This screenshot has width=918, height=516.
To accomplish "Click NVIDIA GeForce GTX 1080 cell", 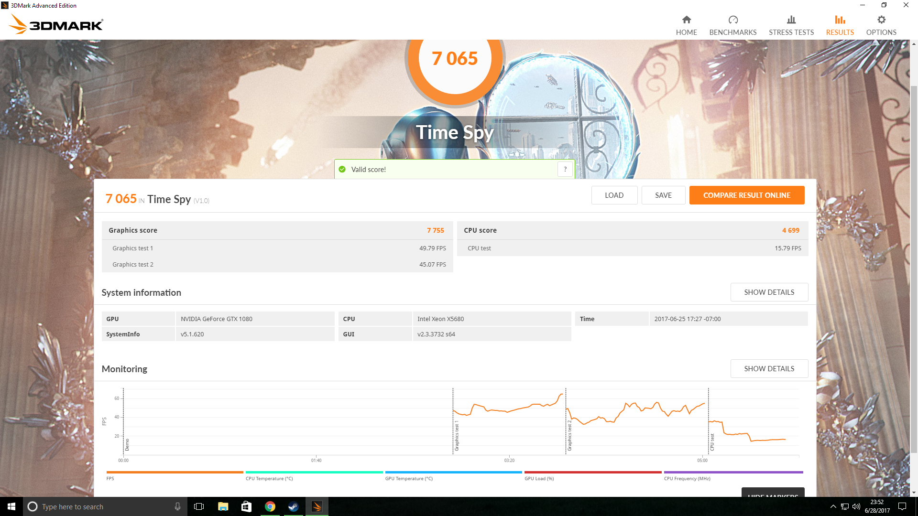I will [255, 319].
